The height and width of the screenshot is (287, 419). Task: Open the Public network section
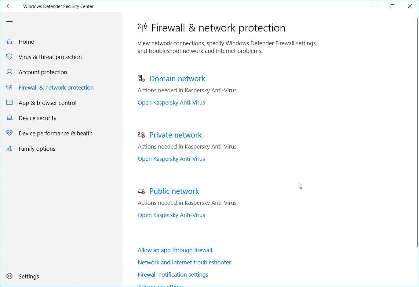point(174,191)
